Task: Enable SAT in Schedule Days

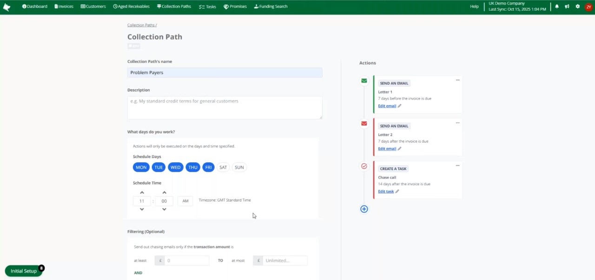Action: tap(223, 167)
